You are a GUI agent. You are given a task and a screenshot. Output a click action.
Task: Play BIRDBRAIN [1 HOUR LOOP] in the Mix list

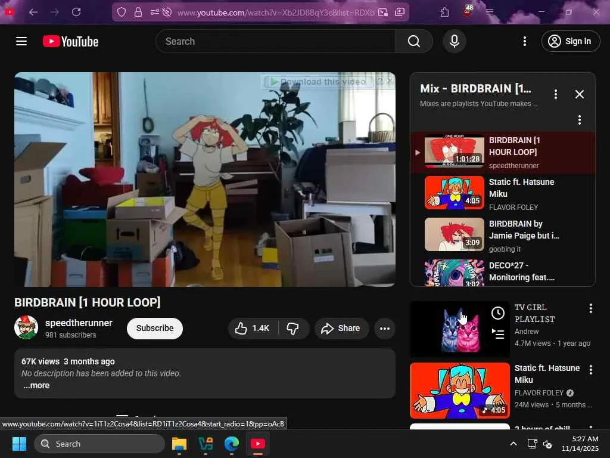(x=503, y=153)
